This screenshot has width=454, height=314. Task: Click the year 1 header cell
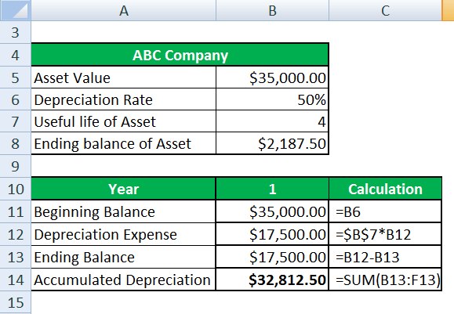click(x=272, y=189)
